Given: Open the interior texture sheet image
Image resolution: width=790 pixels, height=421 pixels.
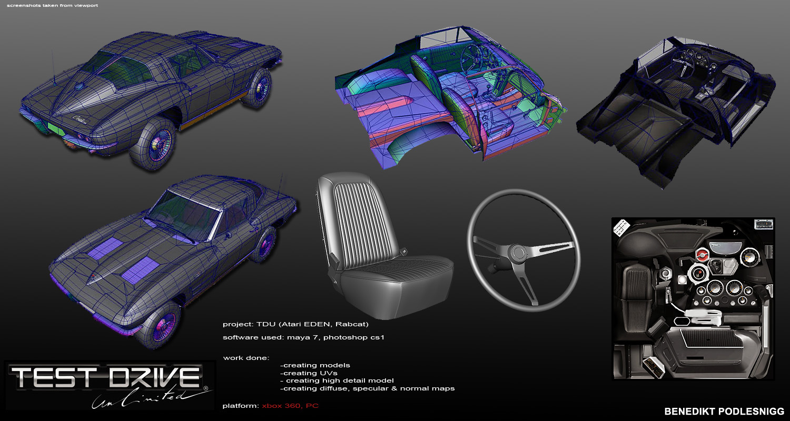Looking at the screenshot, I should 693,298.
